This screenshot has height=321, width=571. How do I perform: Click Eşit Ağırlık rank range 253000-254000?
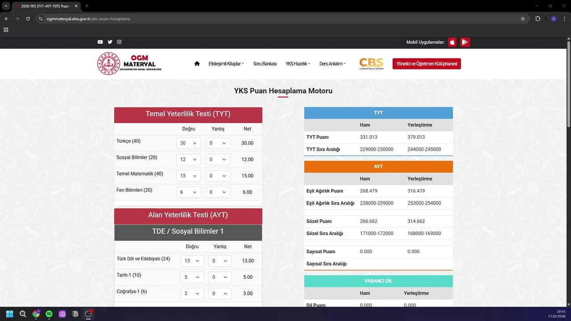coord(424,203)
